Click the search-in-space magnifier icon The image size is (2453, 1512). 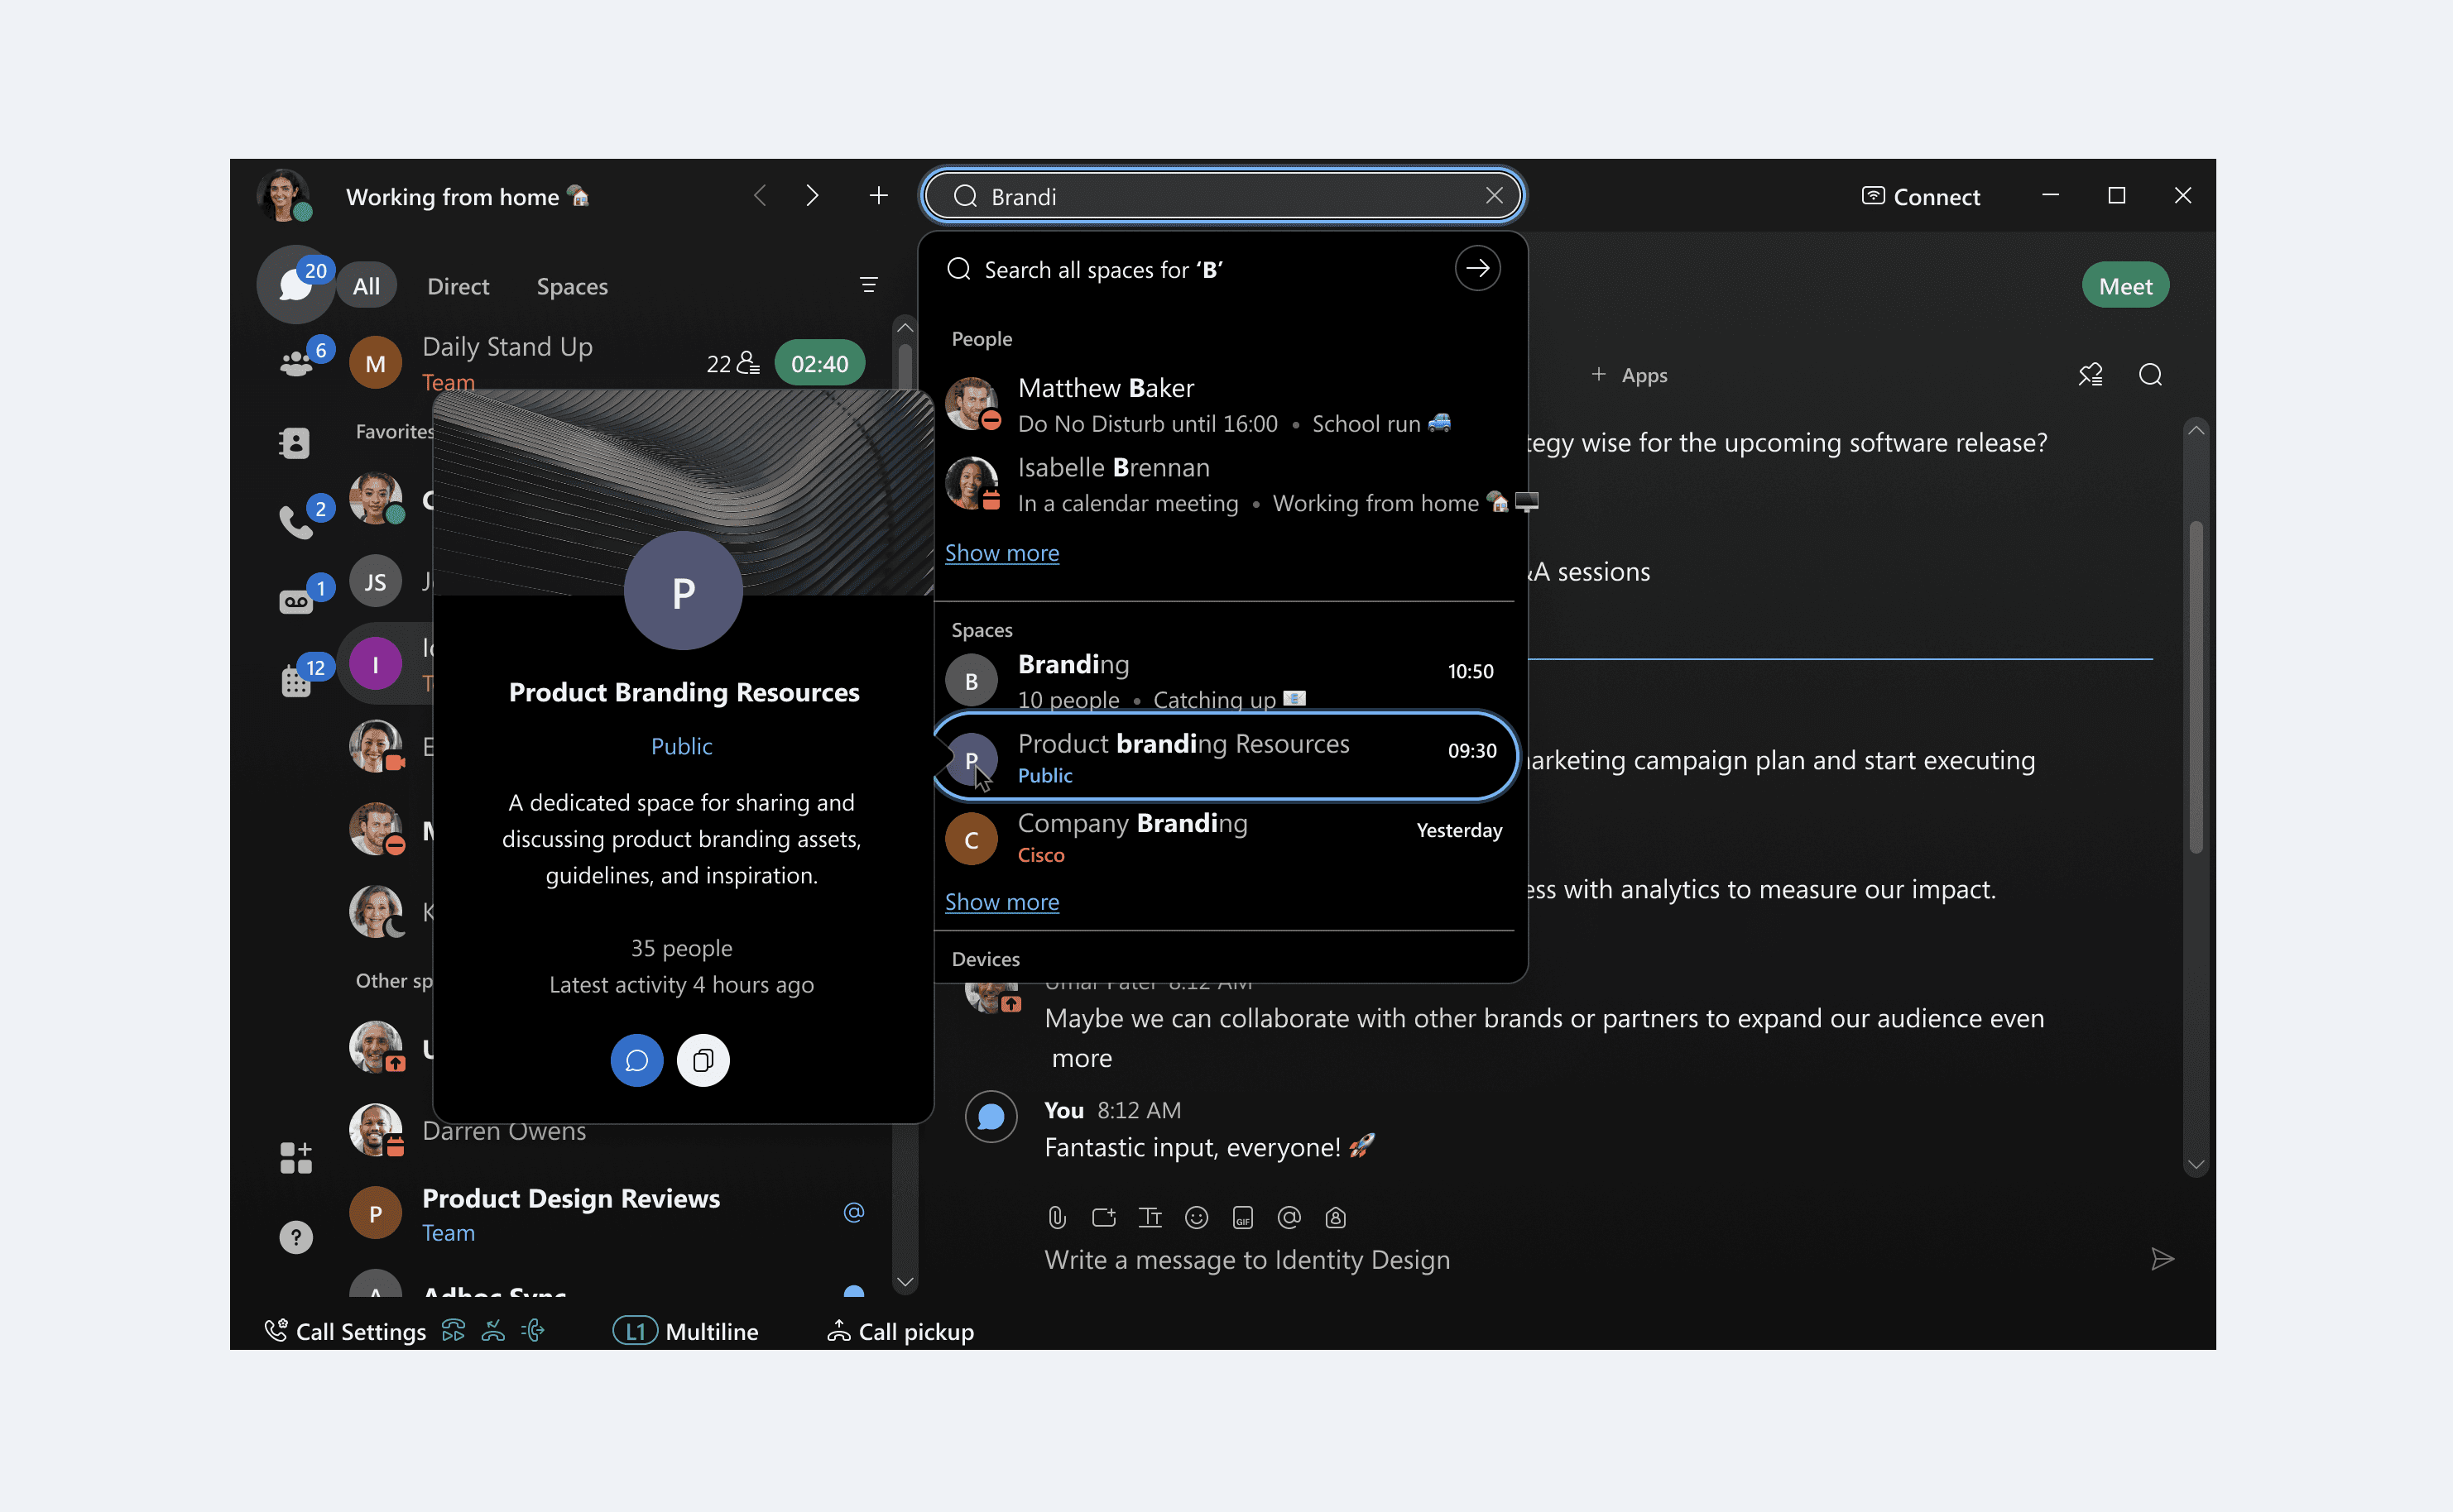[2150, 375]
